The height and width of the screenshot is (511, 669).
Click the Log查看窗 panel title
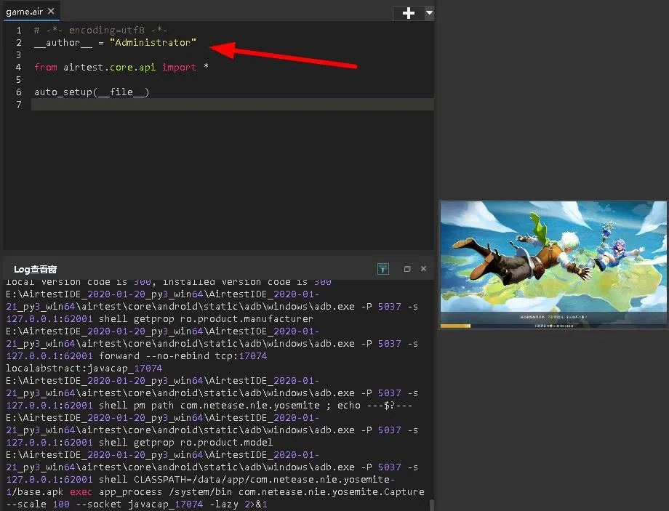click(x=36, y=269)
